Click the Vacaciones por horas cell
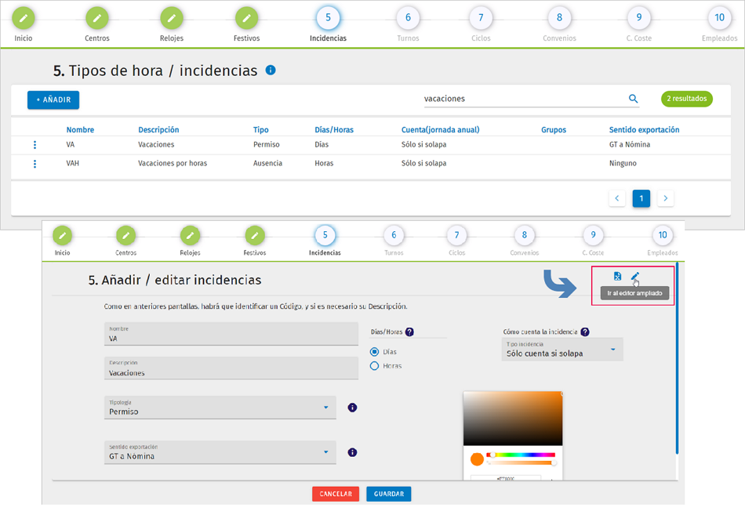The height and width of the screenshot is (511, 745). [173, 163]
